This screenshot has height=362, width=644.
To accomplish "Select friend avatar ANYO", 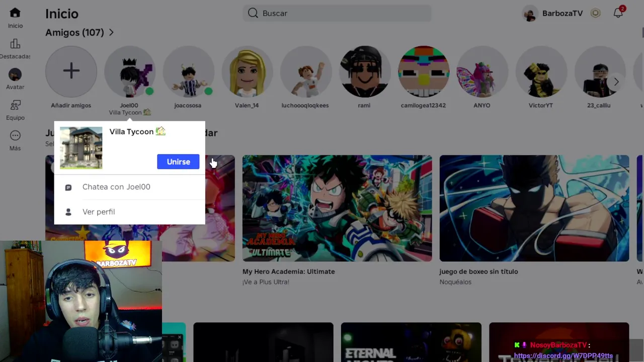I will click(482, 71).
